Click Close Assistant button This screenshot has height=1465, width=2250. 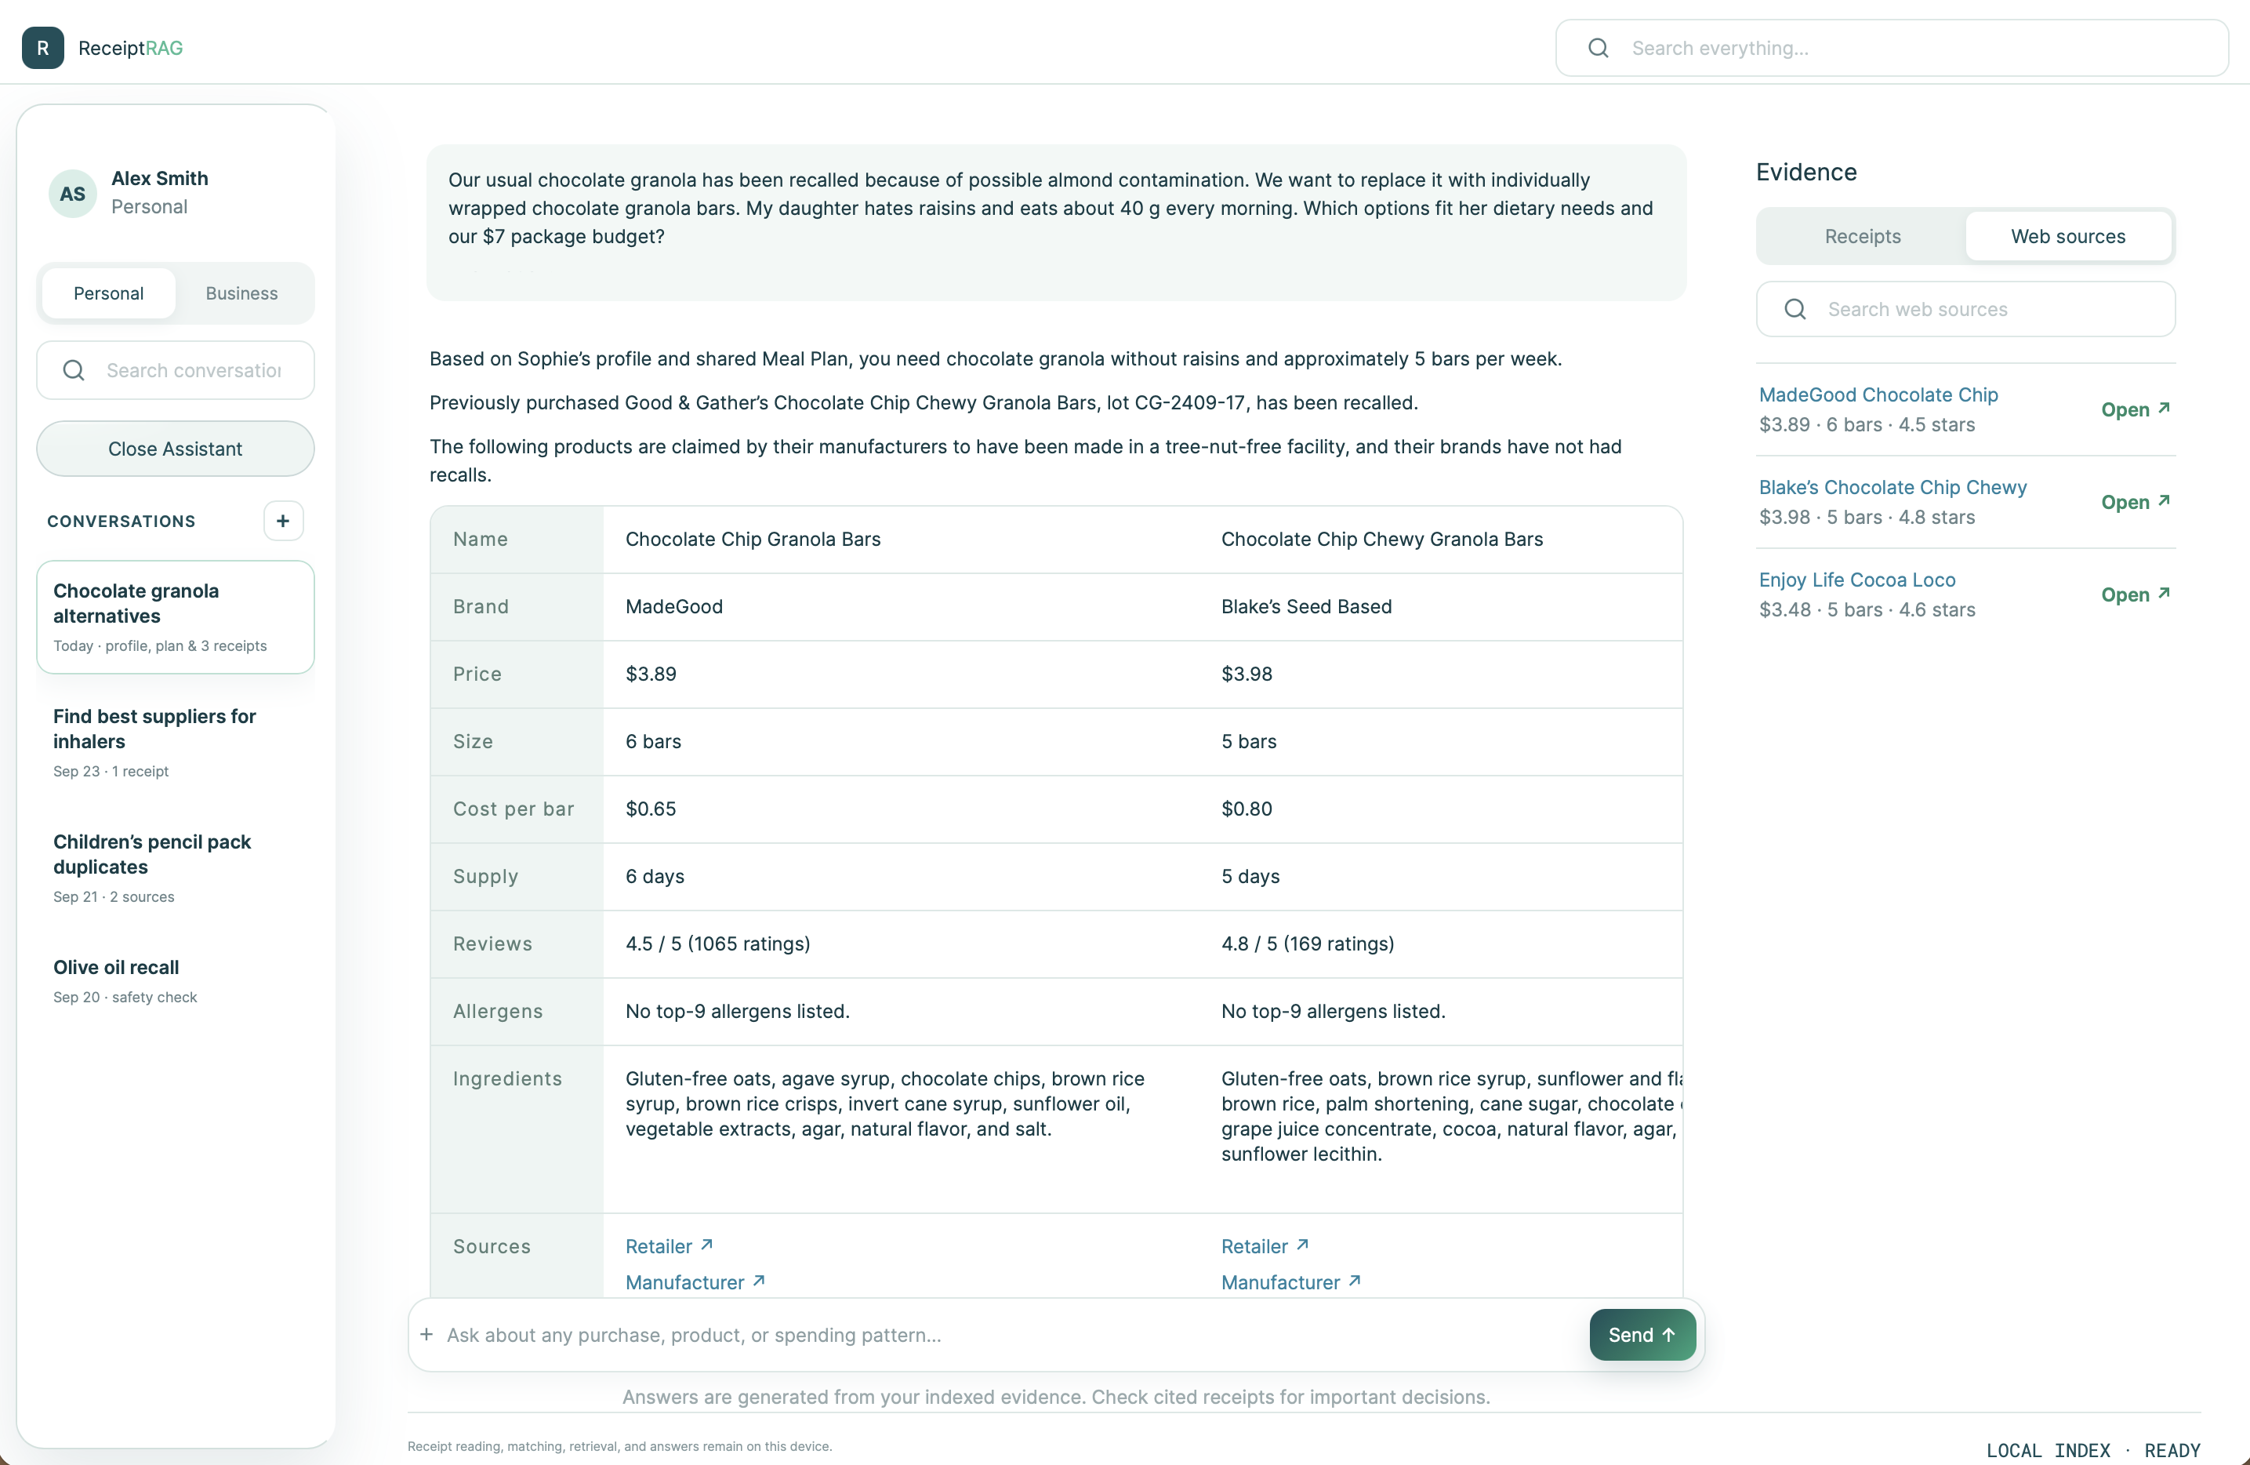175,449
